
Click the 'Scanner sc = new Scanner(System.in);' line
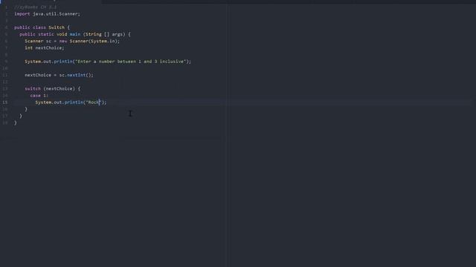pos(72,42)
